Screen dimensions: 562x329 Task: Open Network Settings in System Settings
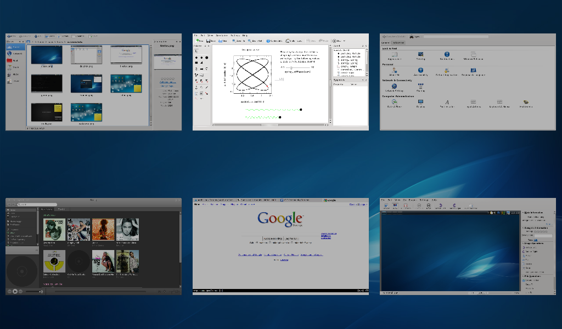[x=394, y=86]
